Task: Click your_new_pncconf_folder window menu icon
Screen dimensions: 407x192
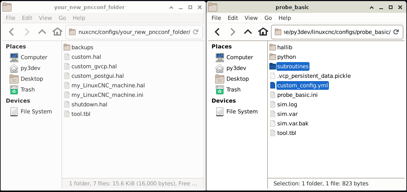Action: 7,7
